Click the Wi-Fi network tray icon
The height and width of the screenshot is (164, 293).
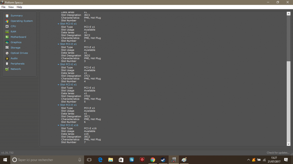point(264,160)
